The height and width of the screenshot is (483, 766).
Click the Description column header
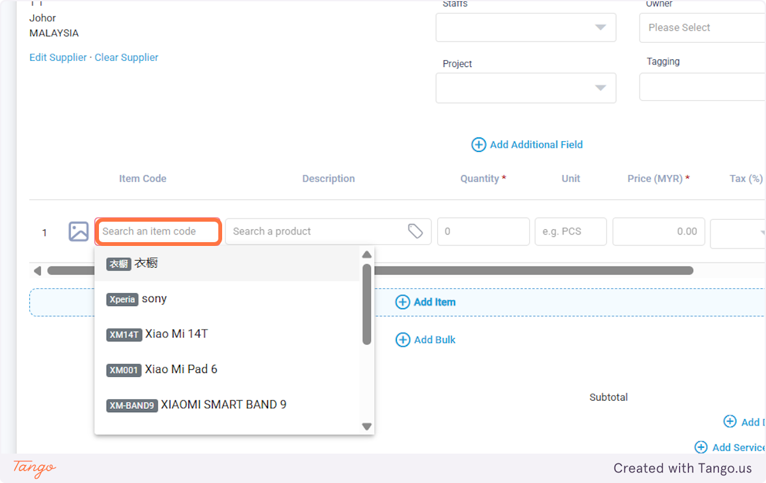pos(328,179)
